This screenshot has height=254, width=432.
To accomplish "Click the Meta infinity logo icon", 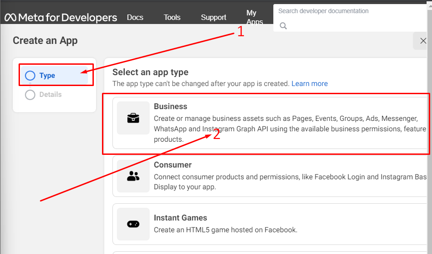I will (x=10, y=18).
